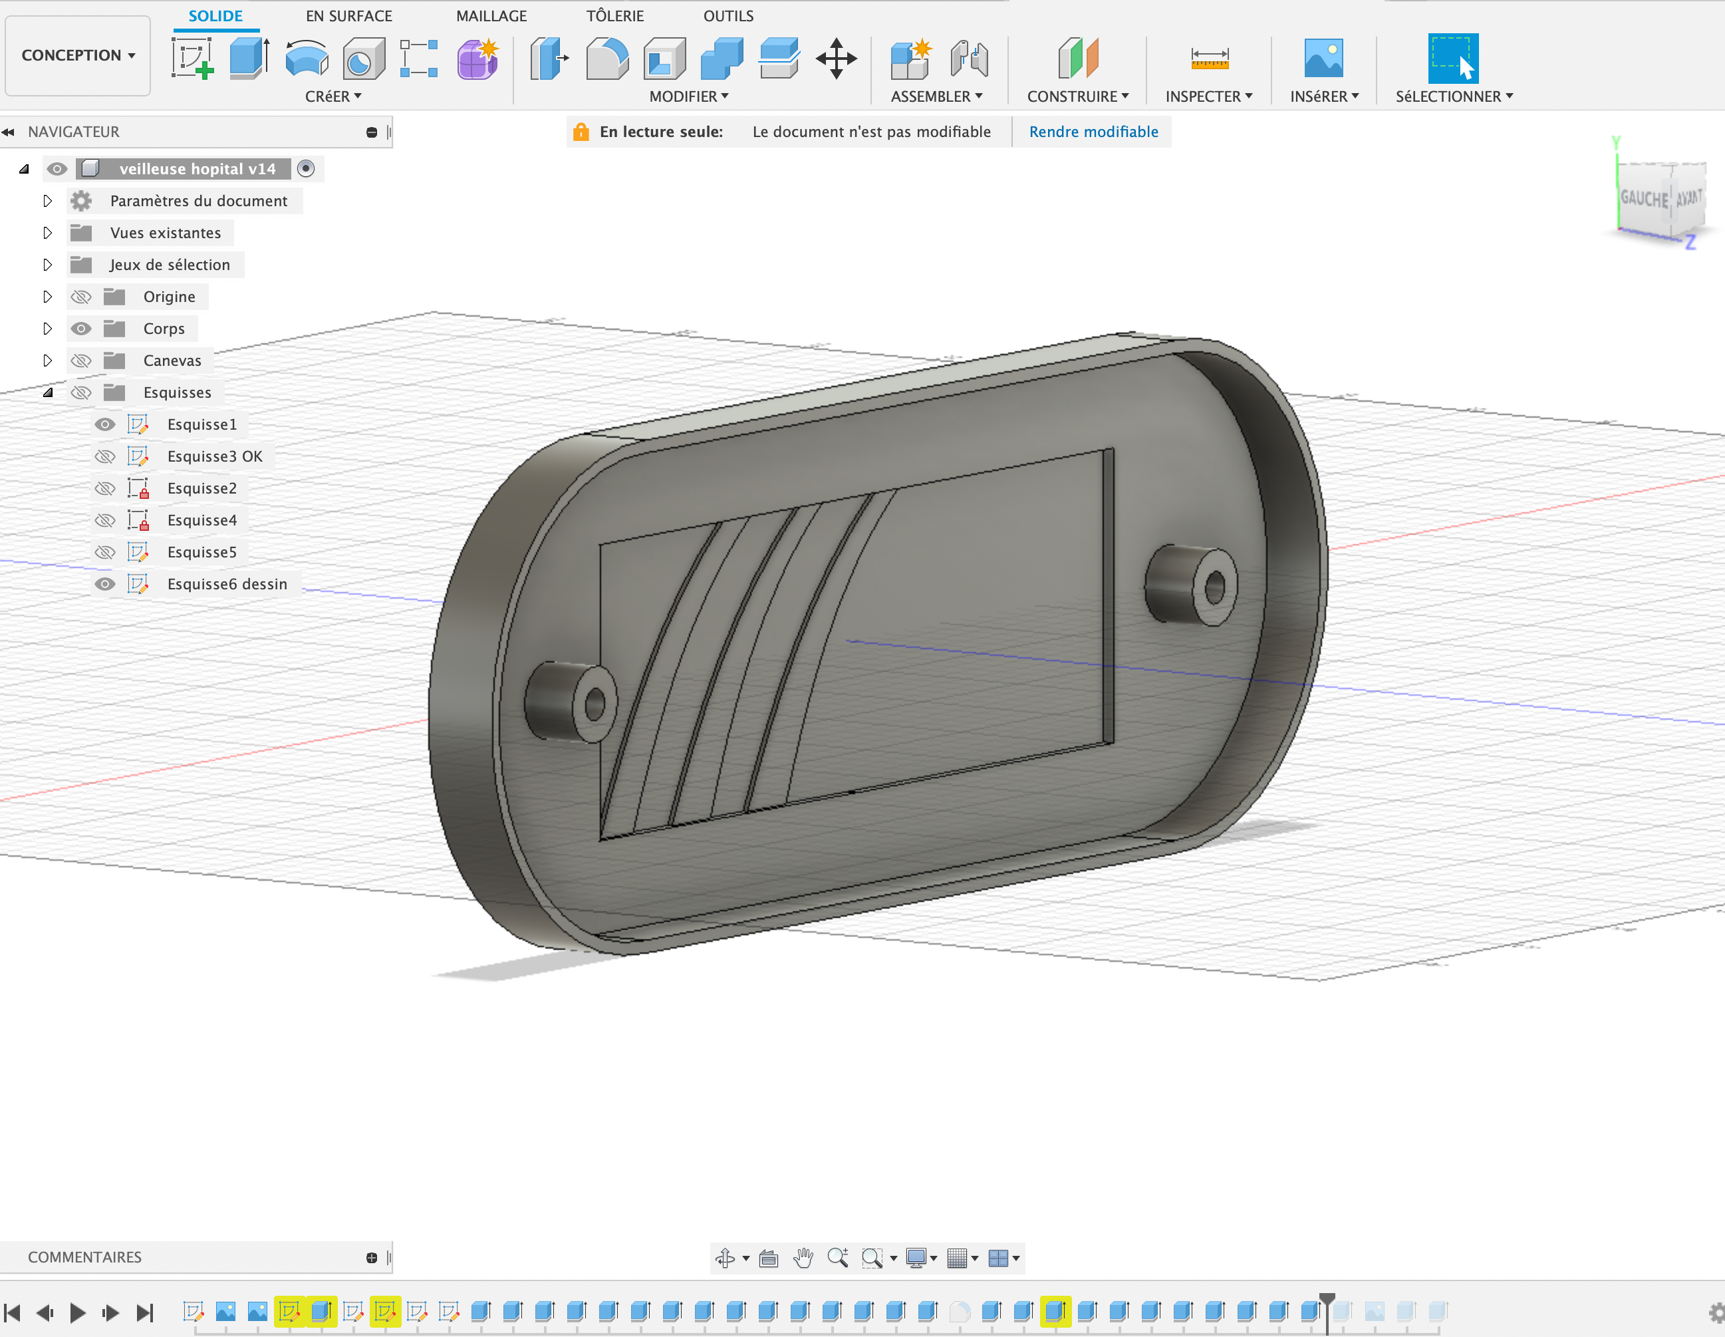Switch to the EN SURFACE tab

pyautogui.click(x=349, y=16)
